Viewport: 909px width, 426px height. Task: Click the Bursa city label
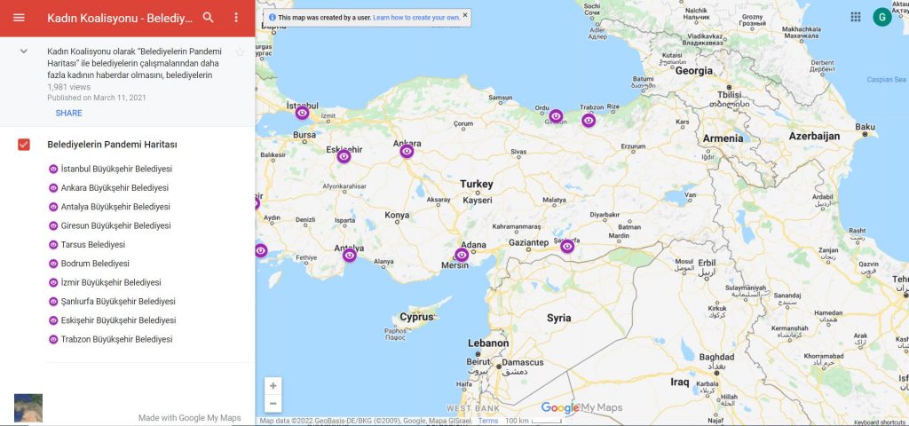point(304,135)
